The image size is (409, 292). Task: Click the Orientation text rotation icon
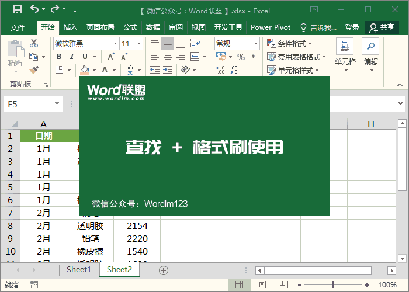[185, 70]
